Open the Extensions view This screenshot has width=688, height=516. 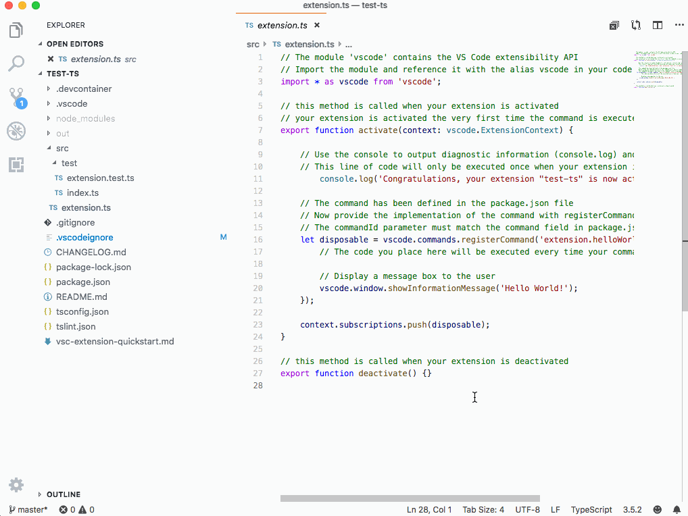click(x=16, y=164)
